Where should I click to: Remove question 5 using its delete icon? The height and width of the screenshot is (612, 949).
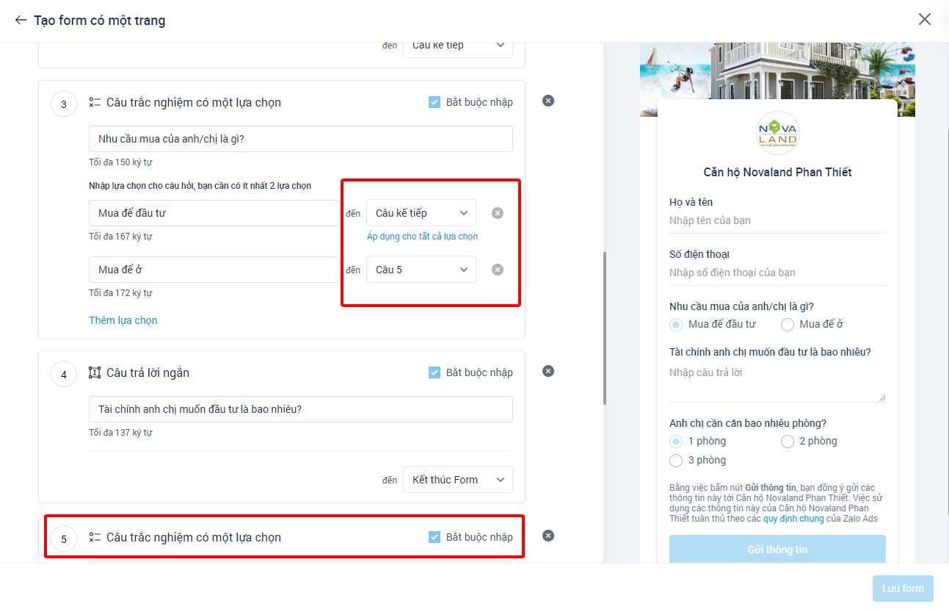[548, 536]
